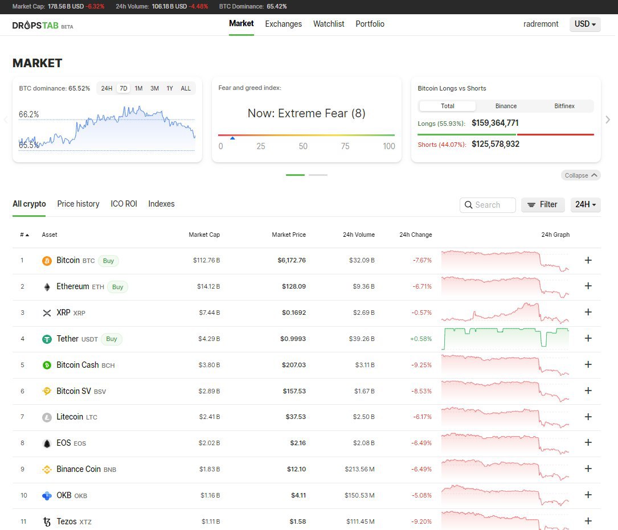This screenshot has height=530, width=618.
Task: Collapse the market widgets section
Action: (x=580, y=175)
